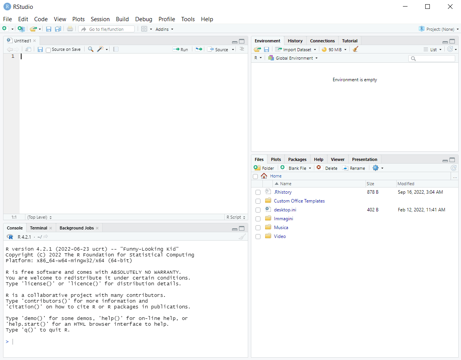
Task: Open the Immagini folder link
Action: point(284,219)
